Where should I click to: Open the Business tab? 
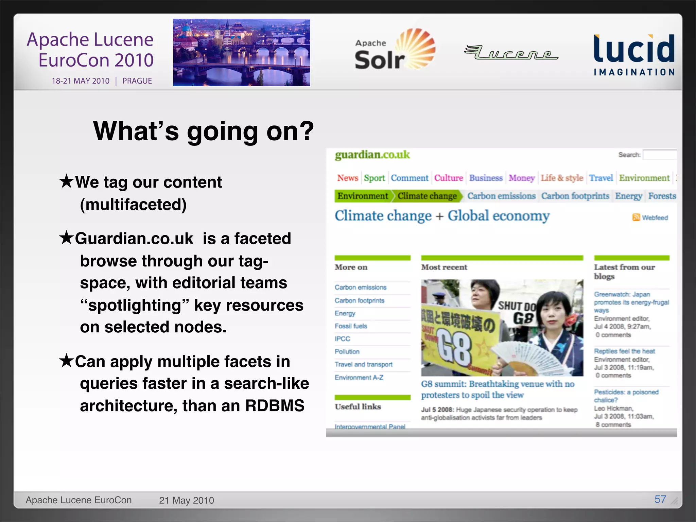click(x=486, y=178)
